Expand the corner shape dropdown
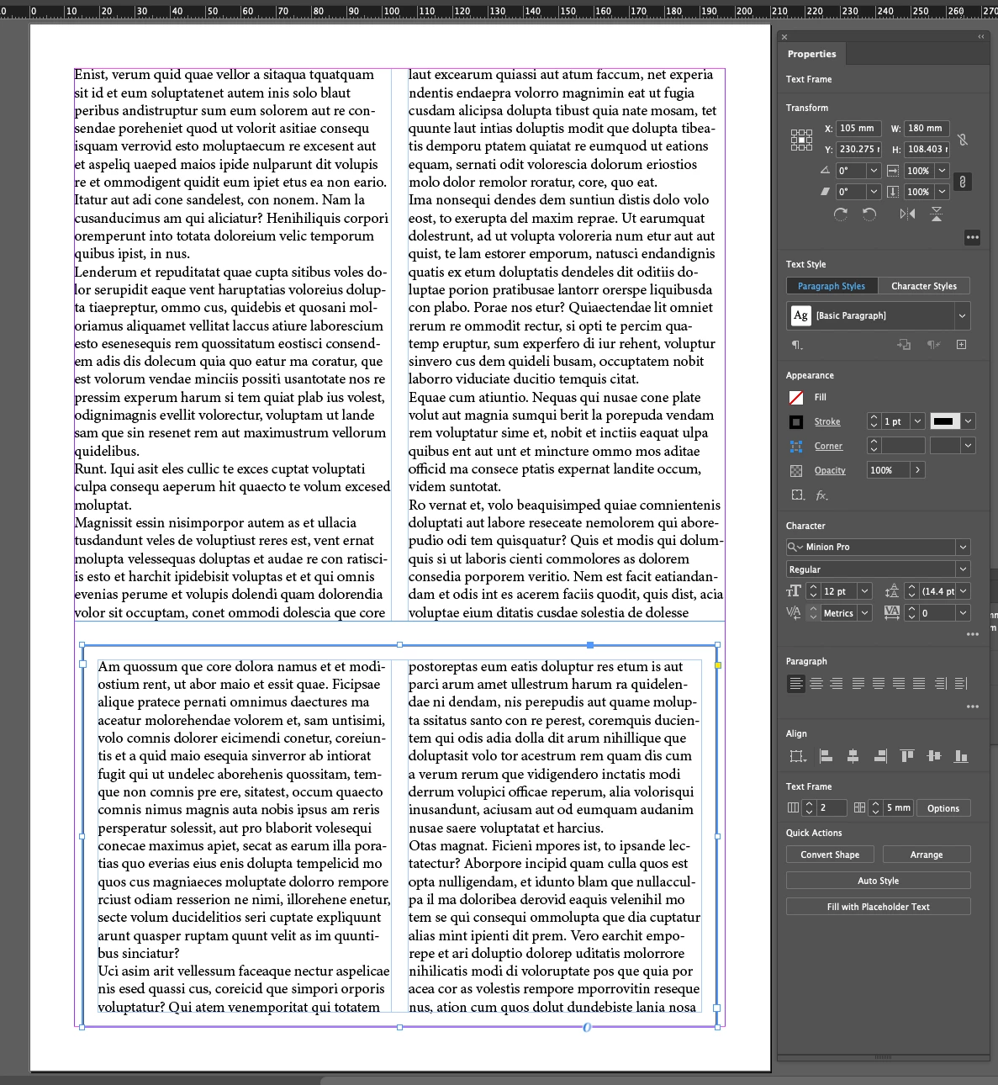Screen dimensions: 998x1085 click(x=969, y=446)
